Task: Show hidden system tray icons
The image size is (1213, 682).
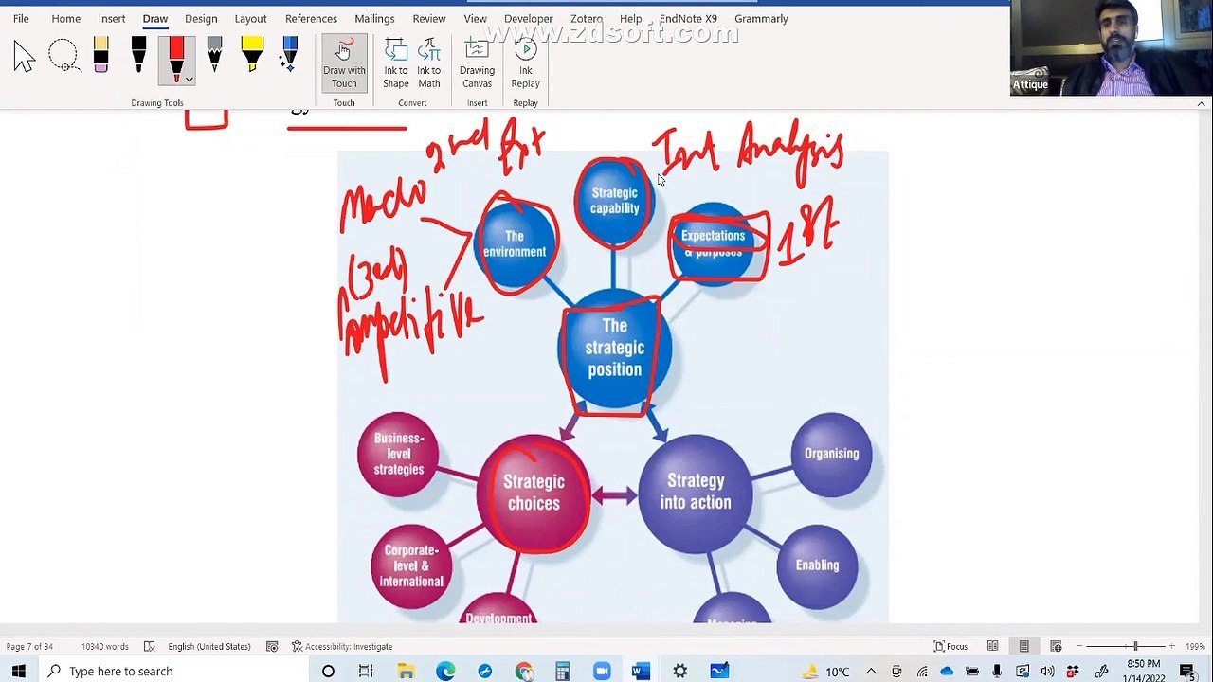Action: tap(870, 672)
